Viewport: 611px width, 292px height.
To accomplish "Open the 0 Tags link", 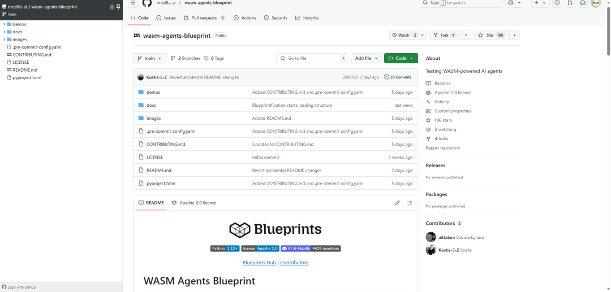I will pyautogui.click(x=214, y=58).
